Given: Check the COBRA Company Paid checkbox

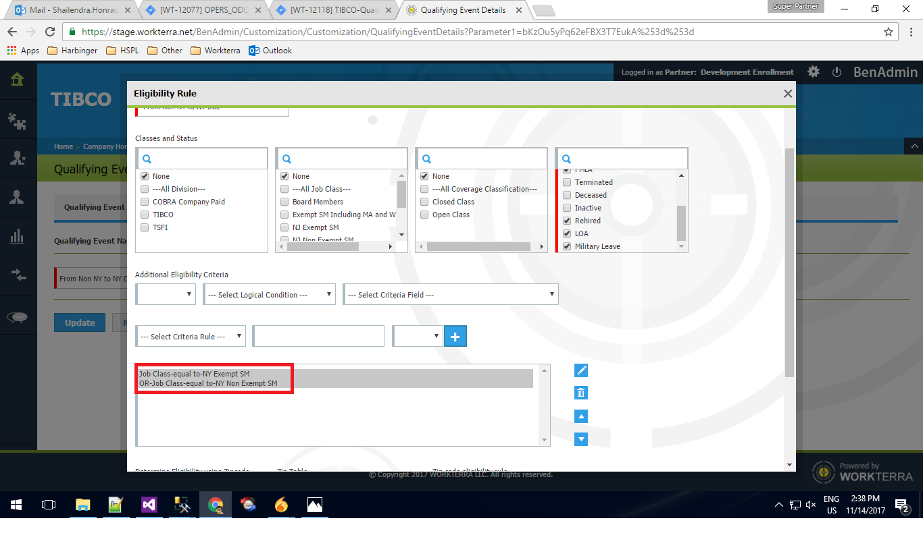Looking at the screenshot, I should click(145, 202).
